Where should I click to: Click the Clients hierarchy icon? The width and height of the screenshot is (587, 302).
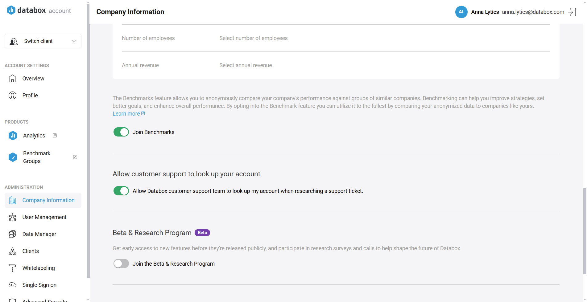pos(12,251)
